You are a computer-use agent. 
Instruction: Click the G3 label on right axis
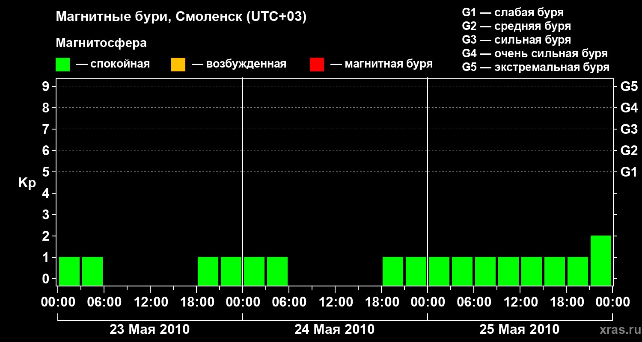pos(629,129)
